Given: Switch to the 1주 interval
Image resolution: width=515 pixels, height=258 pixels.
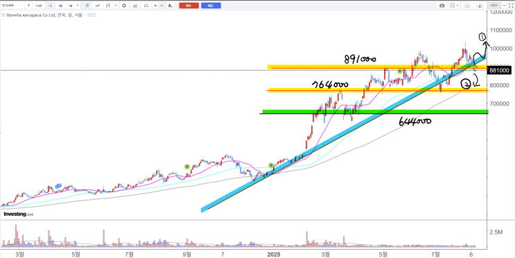Looking at the screenshot, I should coord(60,6).
